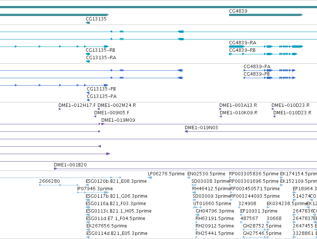Click the CG4839 gene span bar
317x239 pixels.
tap(266, 15)
